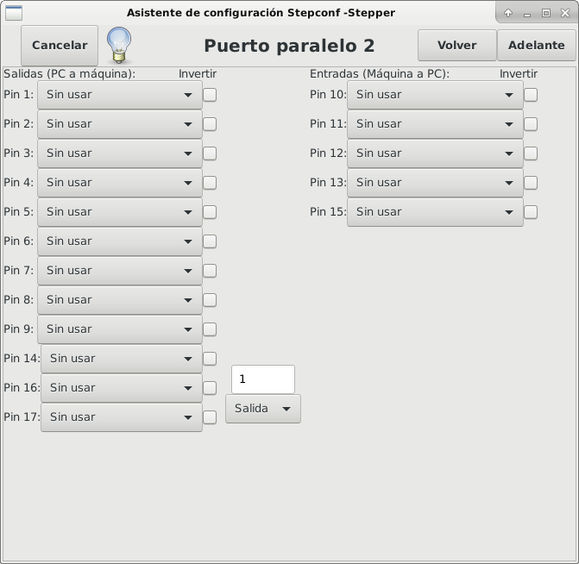
Task: Toggle Invertir checkbox for Pin 5
Action: point(210,212)
